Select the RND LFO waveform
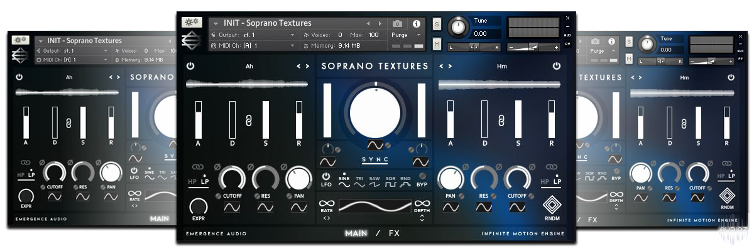This screenshot has height=251, width=754. click(405, 181)
